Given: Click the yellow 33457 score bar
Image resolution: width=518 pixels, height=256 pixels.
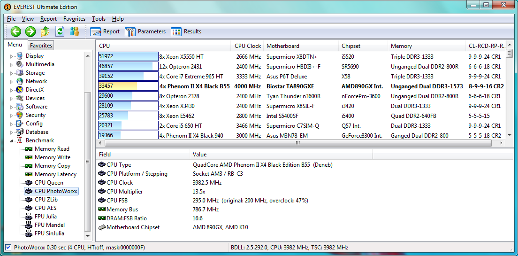Looking at the screenshot, I should (128, 86).
